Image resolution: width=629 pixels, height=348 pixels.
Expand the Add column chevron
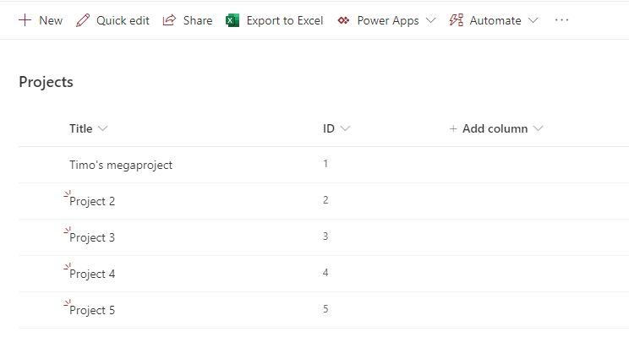(x=538, y=129)
